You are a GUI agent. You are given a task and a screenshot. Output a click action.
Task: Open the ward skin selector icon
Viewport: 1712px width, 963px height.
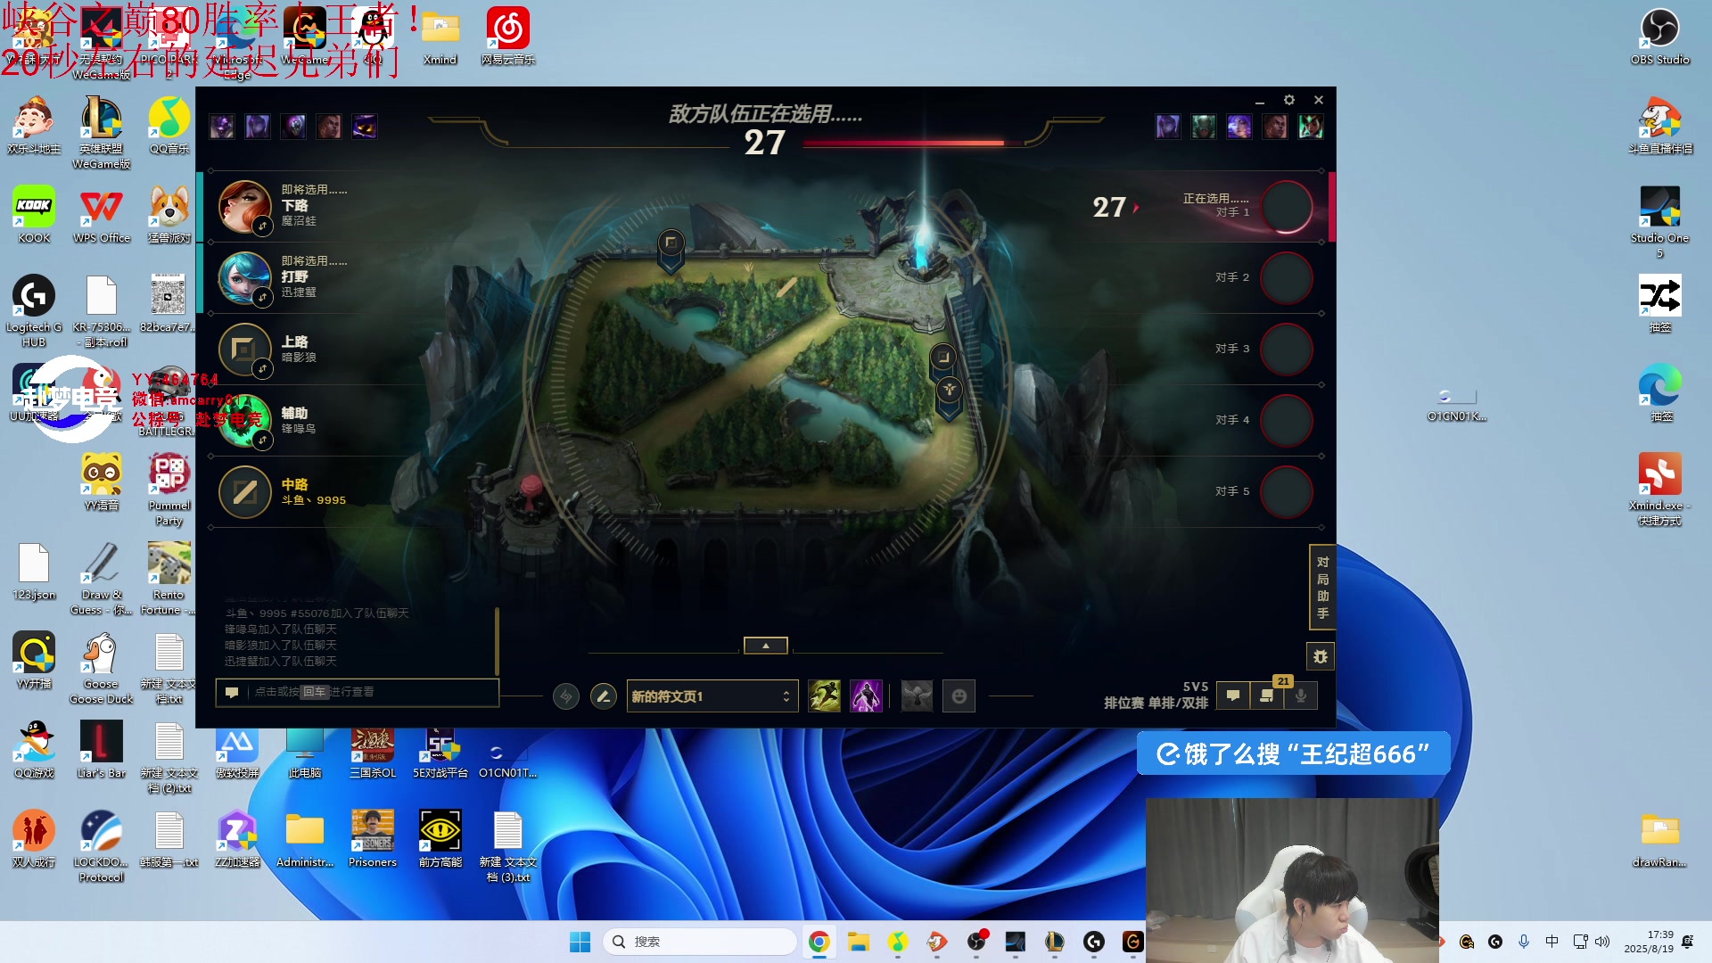coord(917,696)
